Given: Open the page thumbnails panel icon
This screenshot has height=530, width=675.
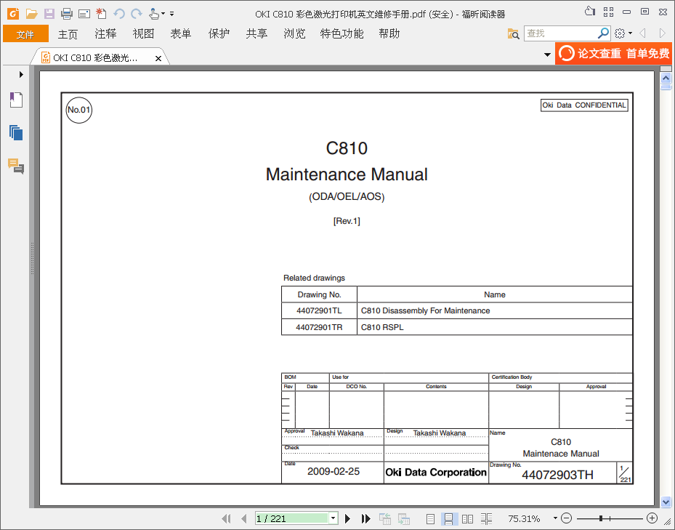Looking at the screenshot, I should [16, 133].
